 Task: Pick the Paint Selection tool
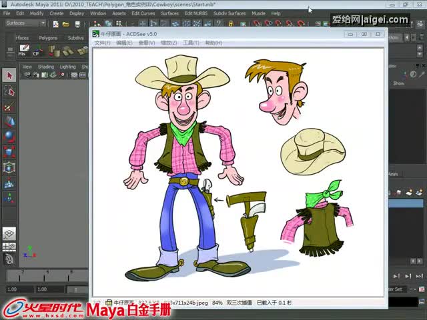(x=9, y=107)
